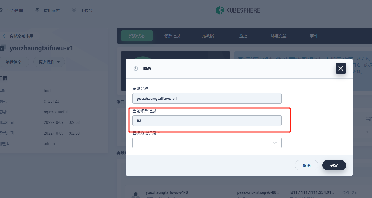Click the 编辑信息 button

[14, 62]
